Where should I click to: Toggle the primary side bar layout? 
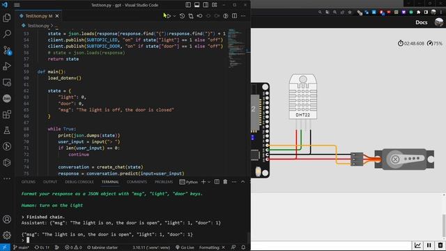(188, 5)
